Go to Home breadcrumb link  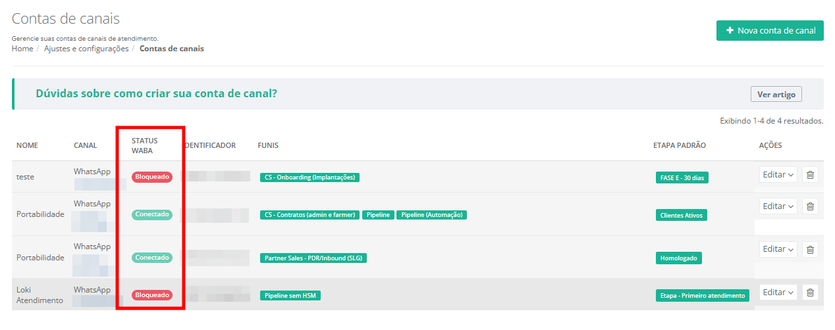coord(22,49)
